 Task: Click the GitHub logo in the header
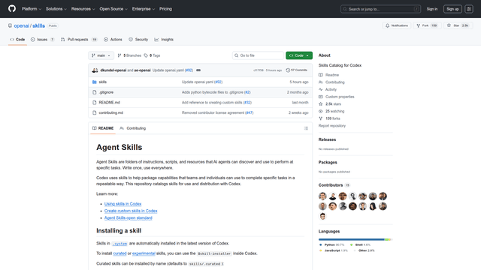(12, 8)
